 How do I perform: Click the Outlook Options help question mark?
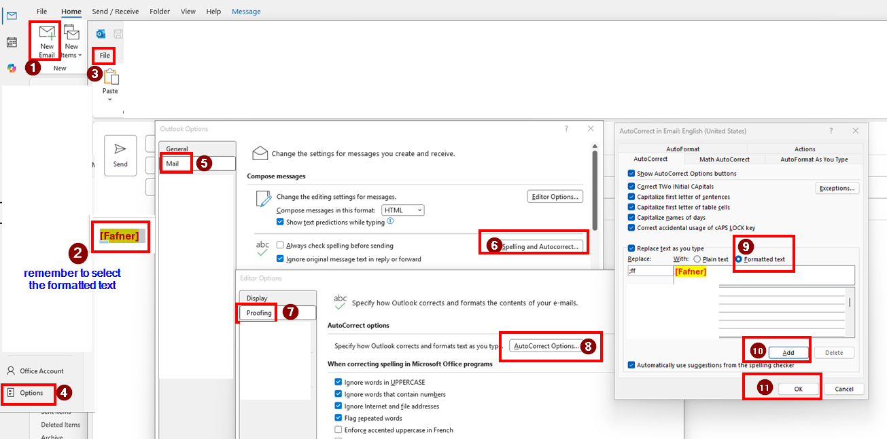click(566, 129)
